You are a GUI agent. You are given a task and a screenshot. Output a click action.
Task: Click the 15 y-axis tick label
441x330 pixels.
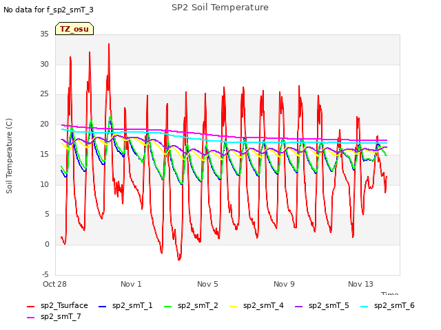[x=44, y=154]
